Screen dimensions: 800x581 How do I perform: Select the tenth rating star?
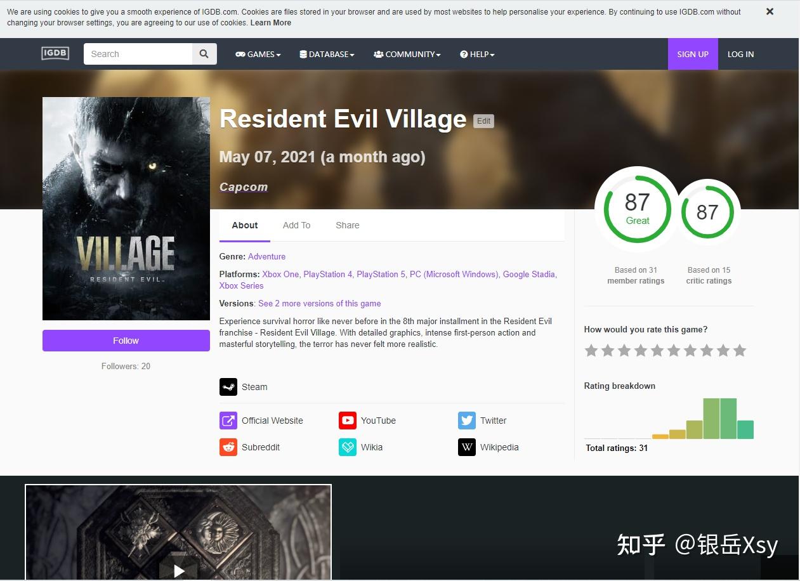click(x=740, y=351)
